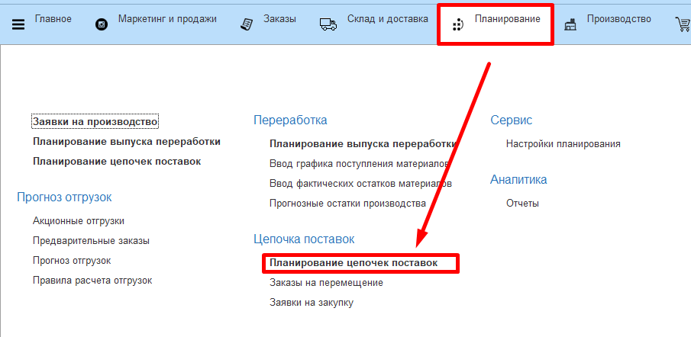The width and height of the screenshot is (691, 337).
Task: Click the Планирование dots icon
Action: click(x=457, y=25)
